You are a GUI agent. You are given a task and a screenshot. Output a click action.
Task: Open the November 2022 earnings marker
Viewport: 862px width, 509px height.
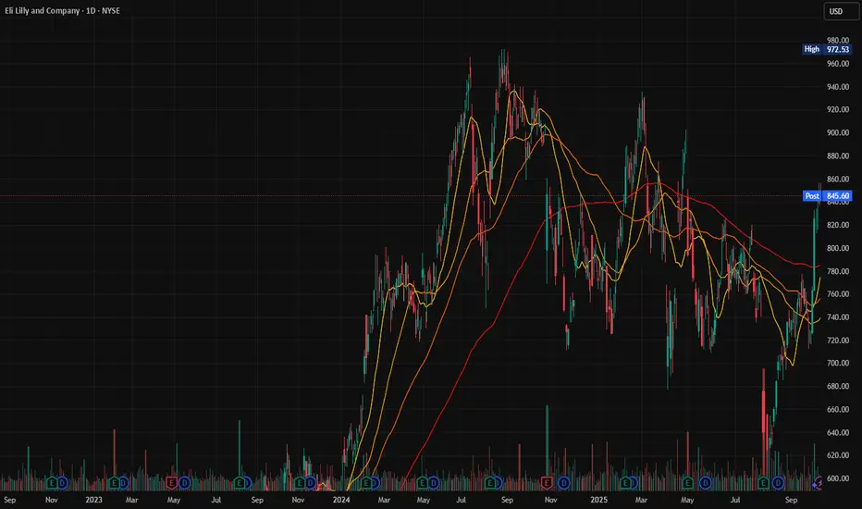pos(52,483)
